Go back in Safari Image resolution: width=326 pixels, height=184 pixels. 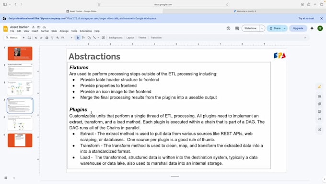point(15,4)
